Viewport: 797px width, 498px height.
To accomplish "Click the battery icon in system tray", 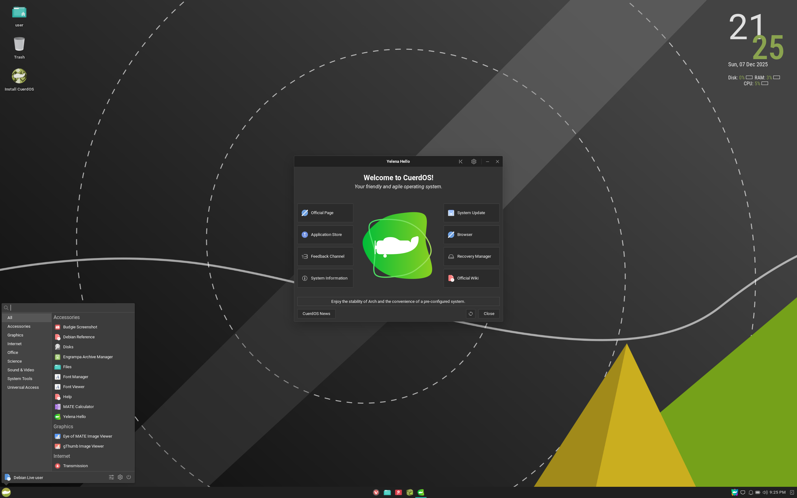I will (x=758, y=492).
